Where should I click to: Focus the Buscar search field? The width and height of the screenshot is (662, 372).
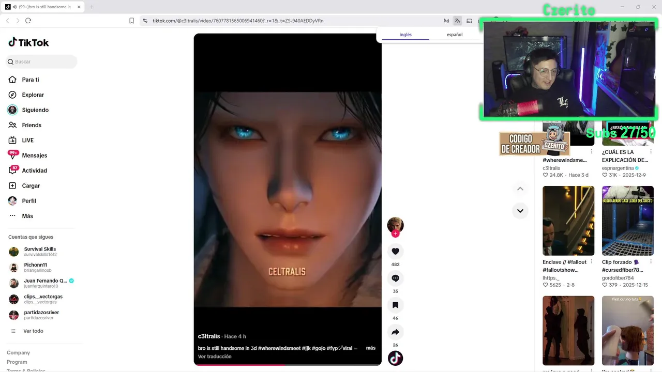(x=42, y=62)
